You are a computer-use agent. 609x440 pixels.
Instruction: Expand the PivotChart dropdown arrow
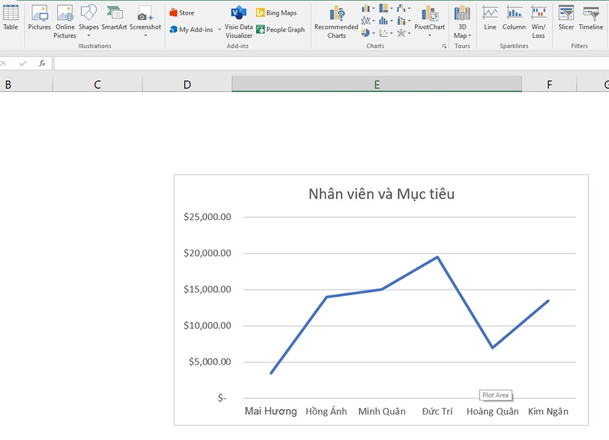pos(429,36)
